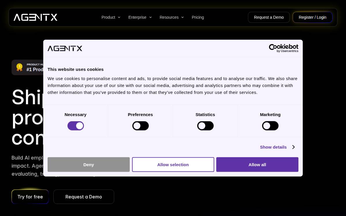Enable the Preferences cookies switch
The image size is (346, 216).
[140, 126]
